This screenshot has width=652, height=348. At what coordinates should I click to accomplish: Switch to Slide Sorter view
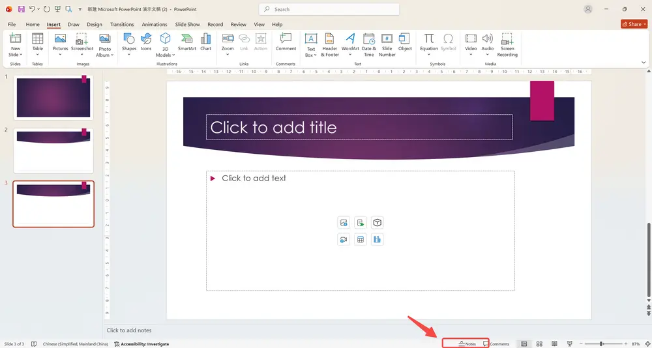[x=539, y=344]
